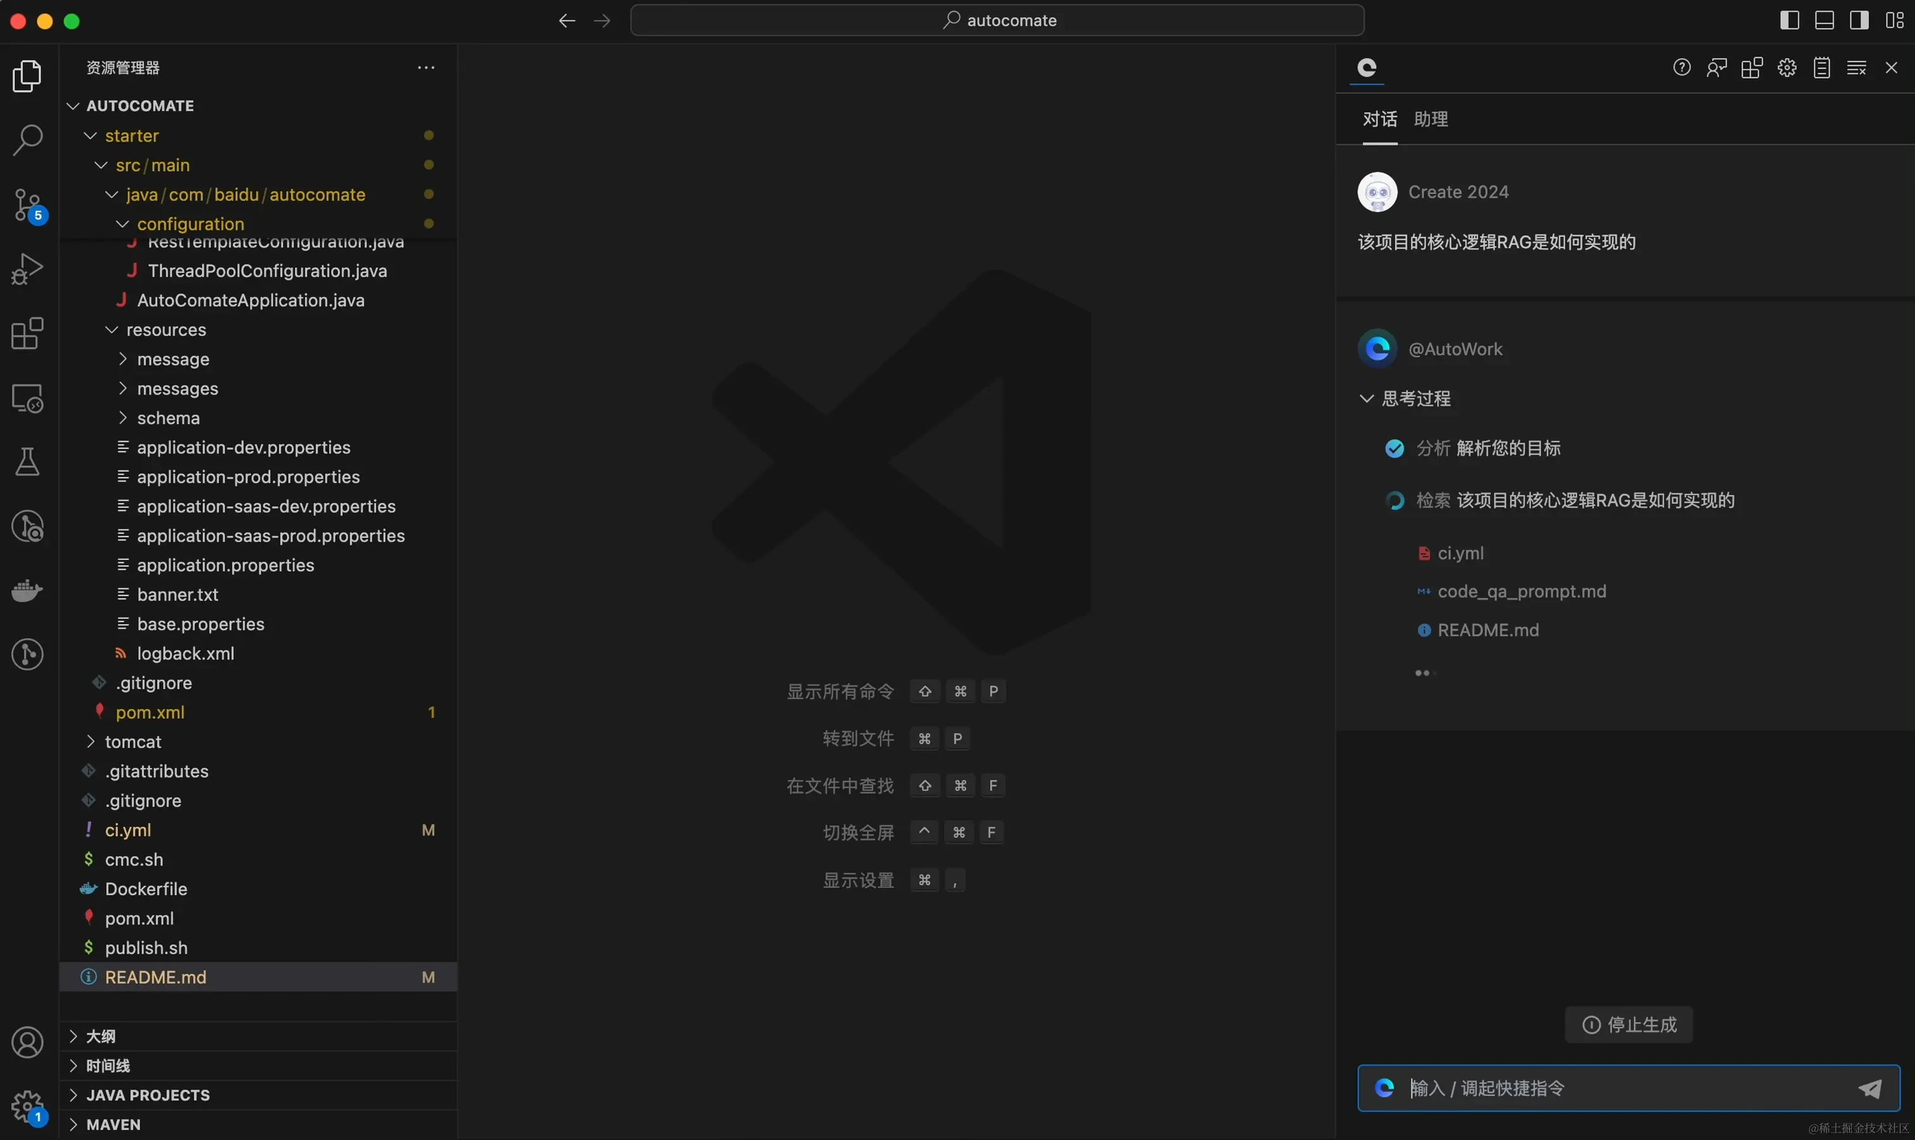Open the Run and Debug view
The width and height of the screenshot is (1915, 1140).
(28, 268)
